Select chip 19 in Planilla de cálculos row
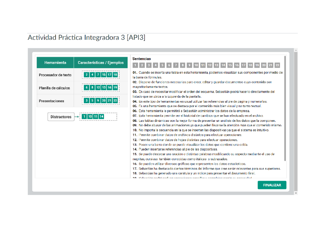 [115, 88]
